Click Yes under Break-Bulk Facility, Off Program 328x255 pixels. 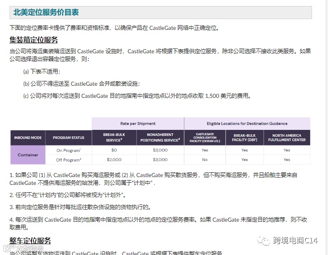(x=244, y=159)
